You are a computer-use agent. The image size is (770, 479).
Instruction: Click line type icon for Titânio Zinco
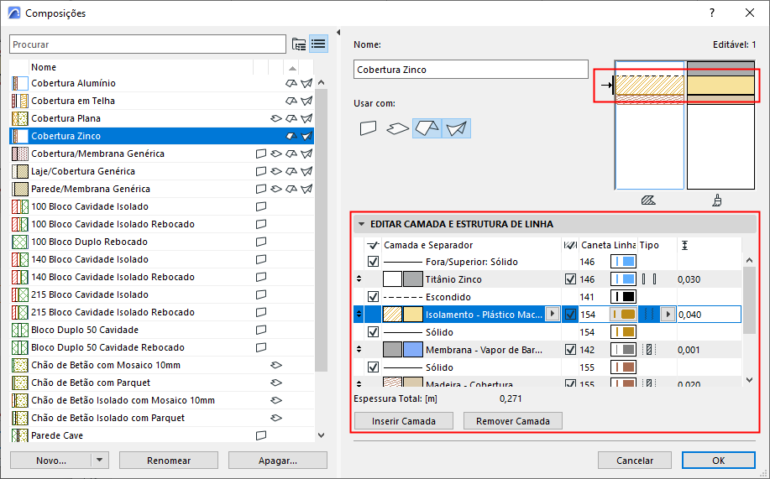pos(649,279)
